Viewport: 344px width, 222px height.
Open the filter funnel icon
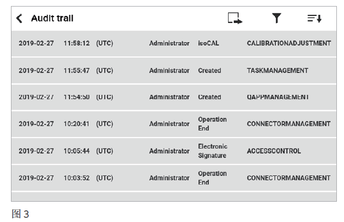277,18
